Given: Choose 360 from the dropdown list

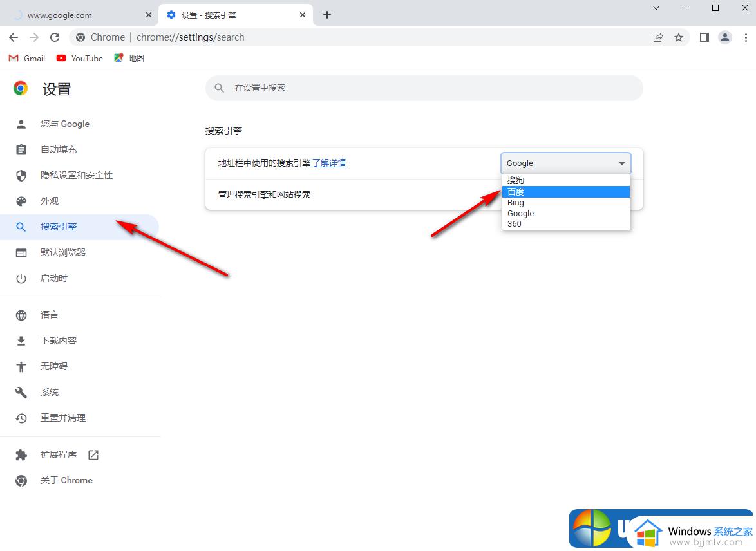Looking at the screenshot, I should [565, 223].
